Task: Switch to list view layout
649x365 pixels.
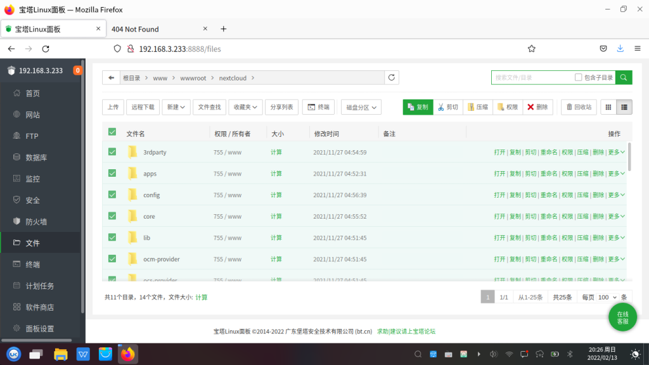Action: [x=624, y=107]
